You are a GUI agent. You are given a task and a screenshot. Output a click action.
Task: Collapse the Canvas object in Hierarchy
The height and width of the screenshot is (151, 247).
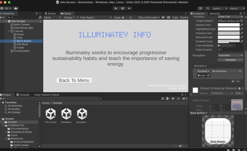pyautogui.click(x=9, y=31)
